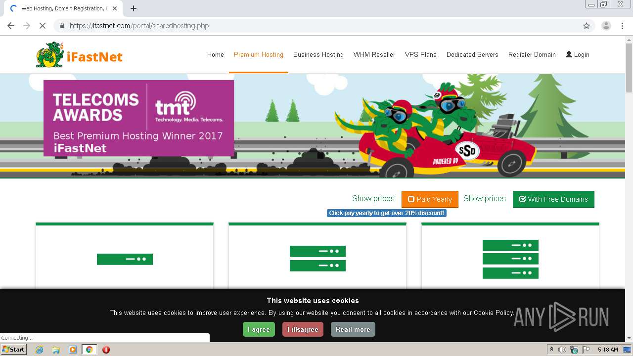
Task: Click the Action Center flag icon
Action: tap(586, 350)
